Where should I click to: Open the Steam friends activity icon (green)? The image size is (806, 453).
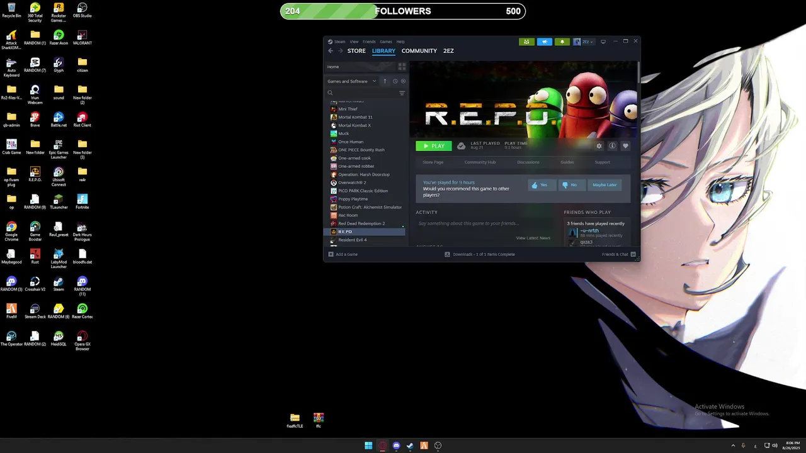[x=526, y=42]
